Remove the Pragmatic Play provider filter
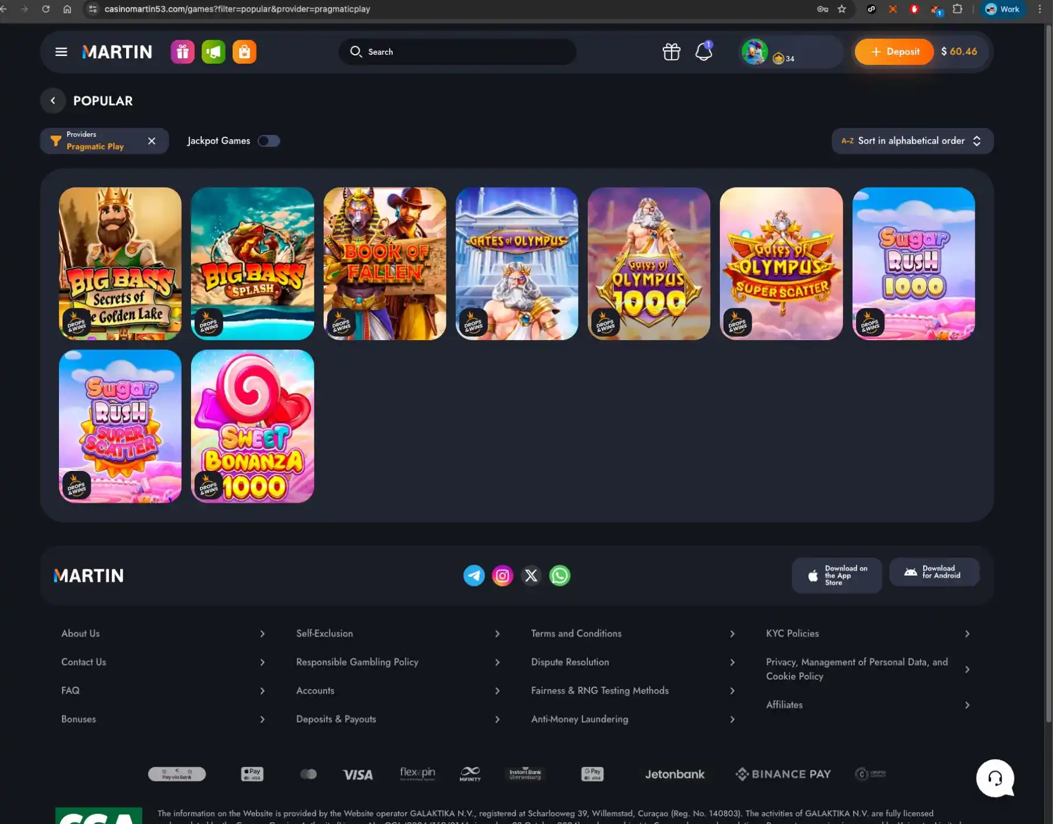Image resolution: width=1053 pixels, height=824 pixels. (x=152, y=141)
